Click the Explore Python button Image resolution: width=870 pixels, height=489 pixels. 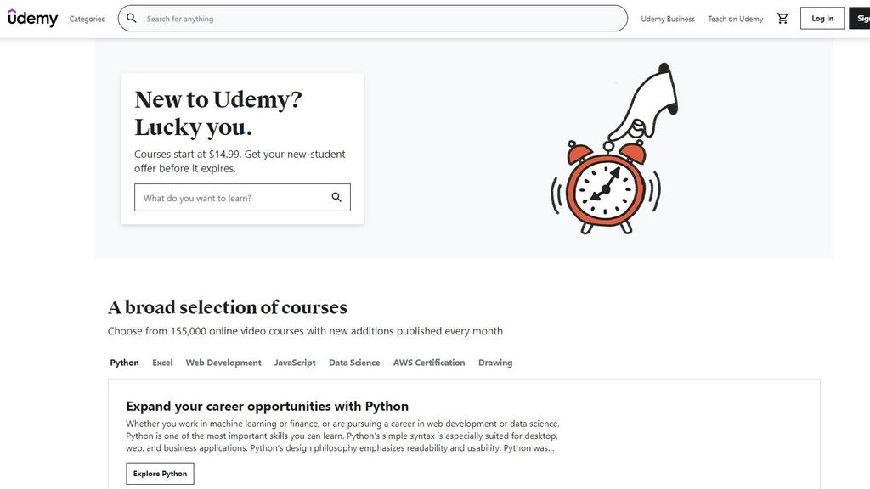click(160, 473)
